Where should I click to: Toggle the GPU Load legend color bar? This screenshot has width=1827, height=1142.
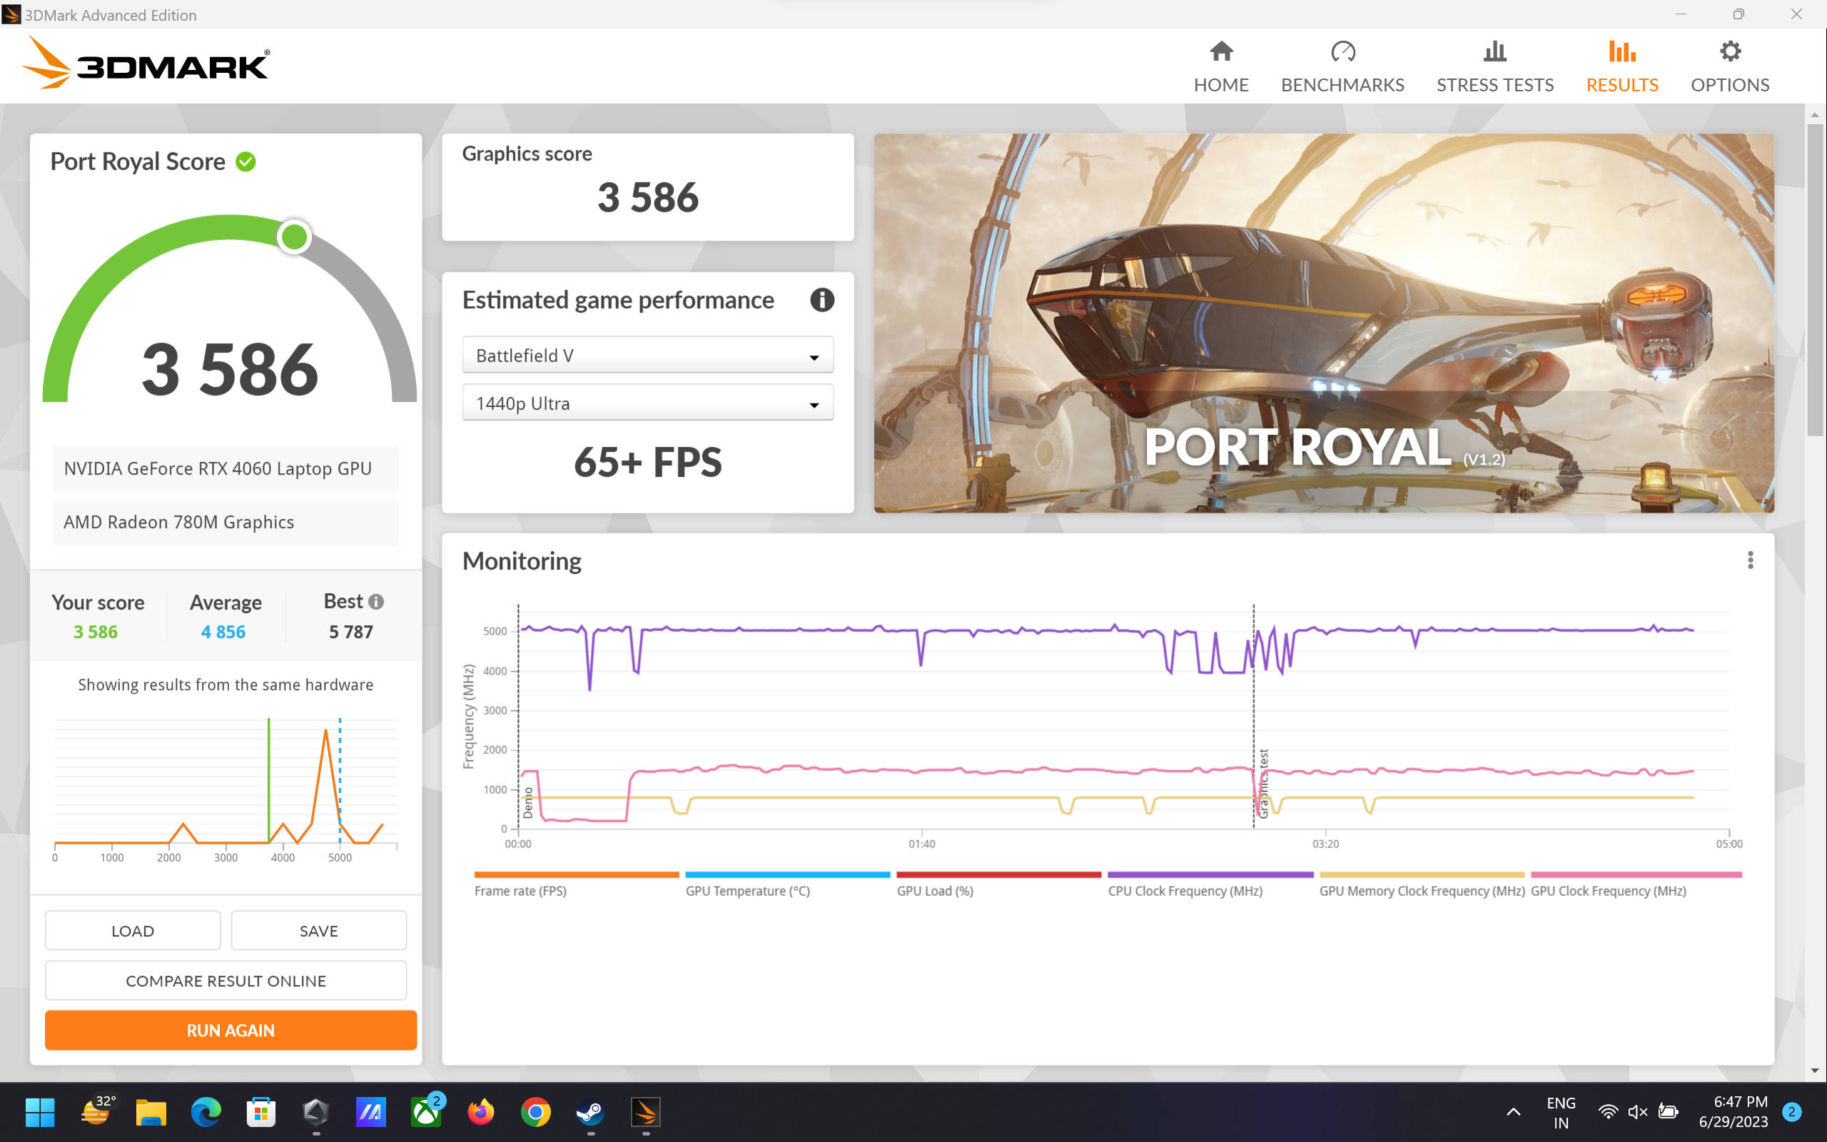tap(998, 874)
